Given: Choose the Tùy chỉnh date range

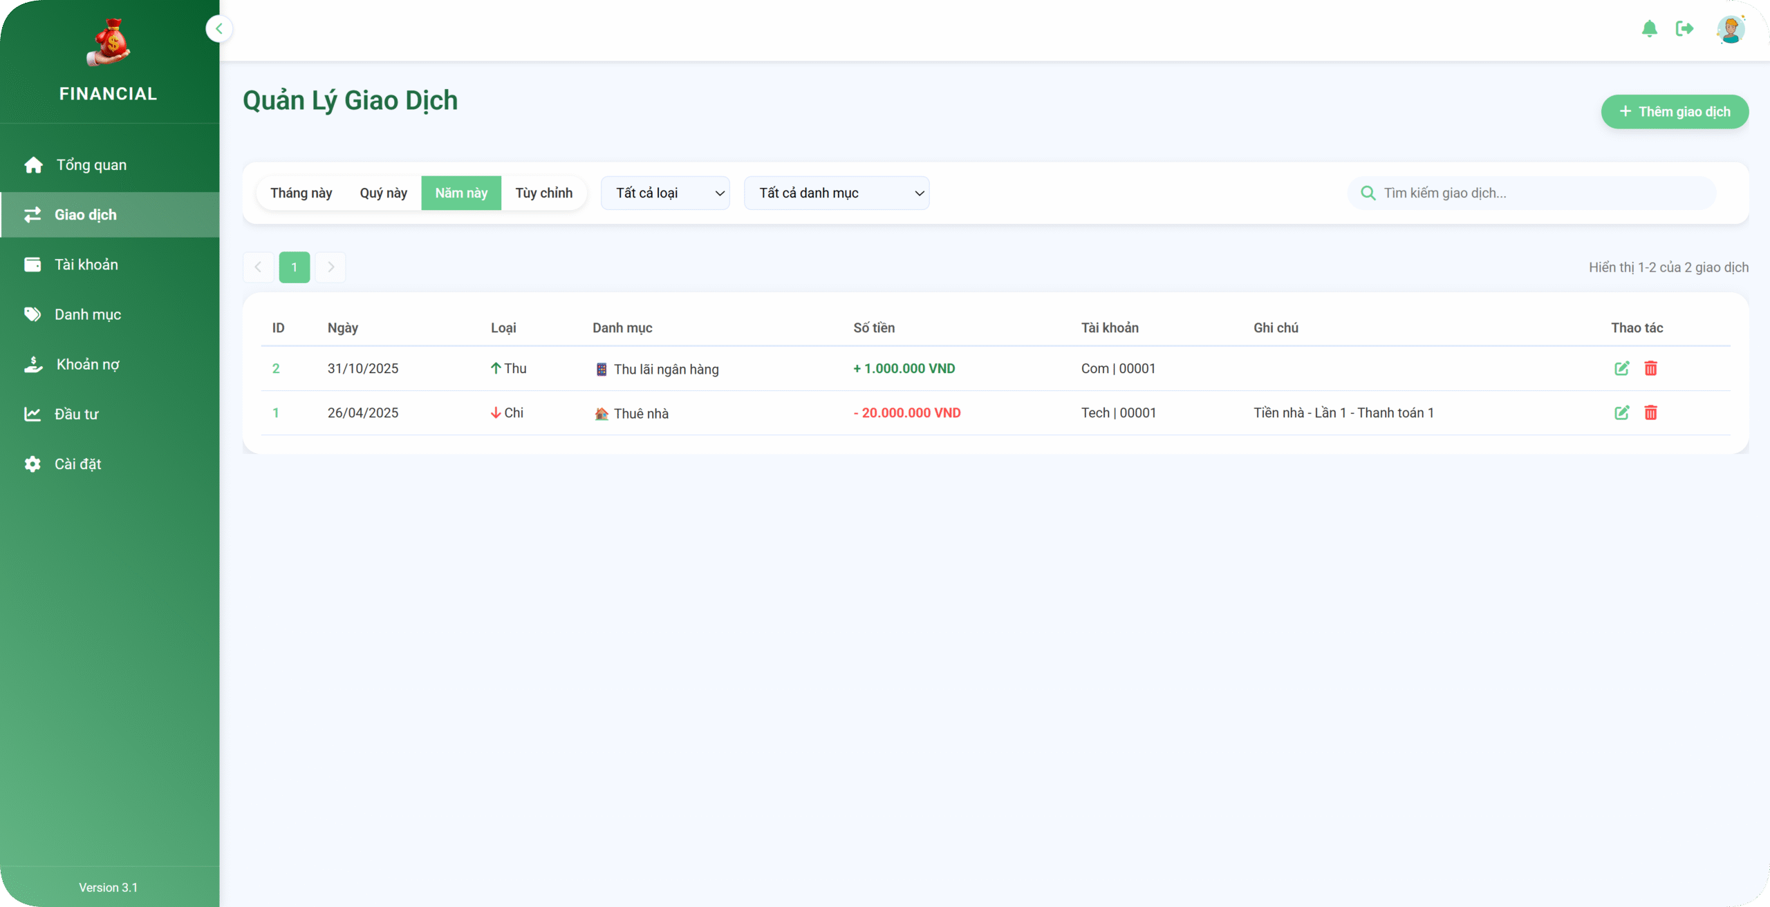Looking at the screenshot, I should (543, 193).
